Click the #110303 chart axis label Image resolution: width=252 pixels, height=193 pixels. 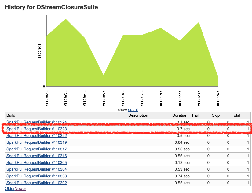(66, 97)
